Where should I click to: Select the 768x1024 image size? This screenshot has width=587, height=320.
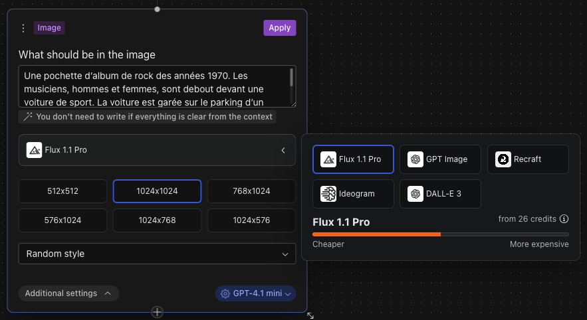(251, 191)
